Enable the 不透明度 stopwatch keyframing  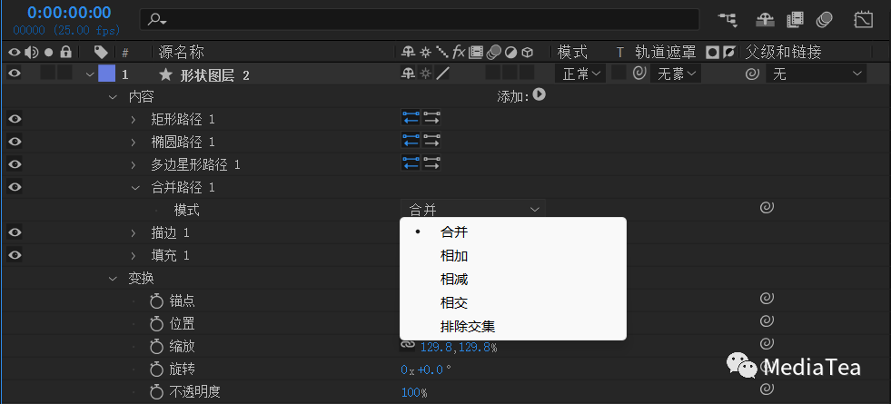click(x=156, y=391)
